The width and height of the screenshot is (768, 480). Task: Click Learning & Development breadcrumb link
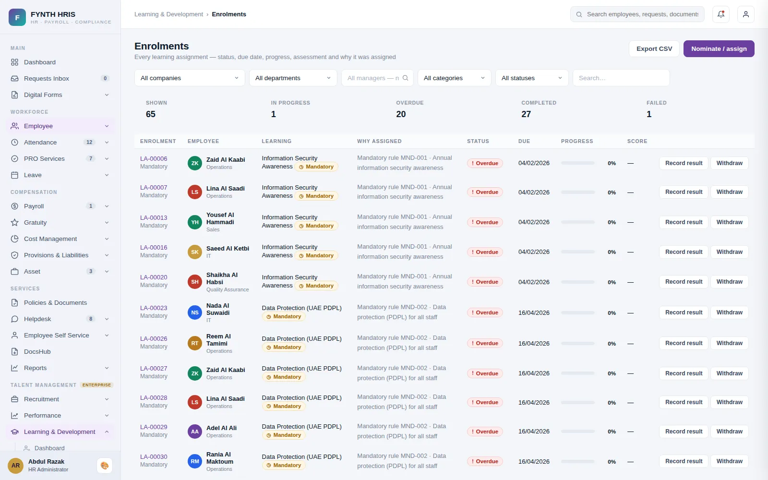pos(168,14)
